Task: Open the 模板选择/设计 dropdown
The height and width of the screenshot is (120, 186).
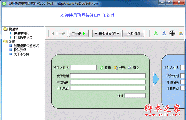Action: 107,34
